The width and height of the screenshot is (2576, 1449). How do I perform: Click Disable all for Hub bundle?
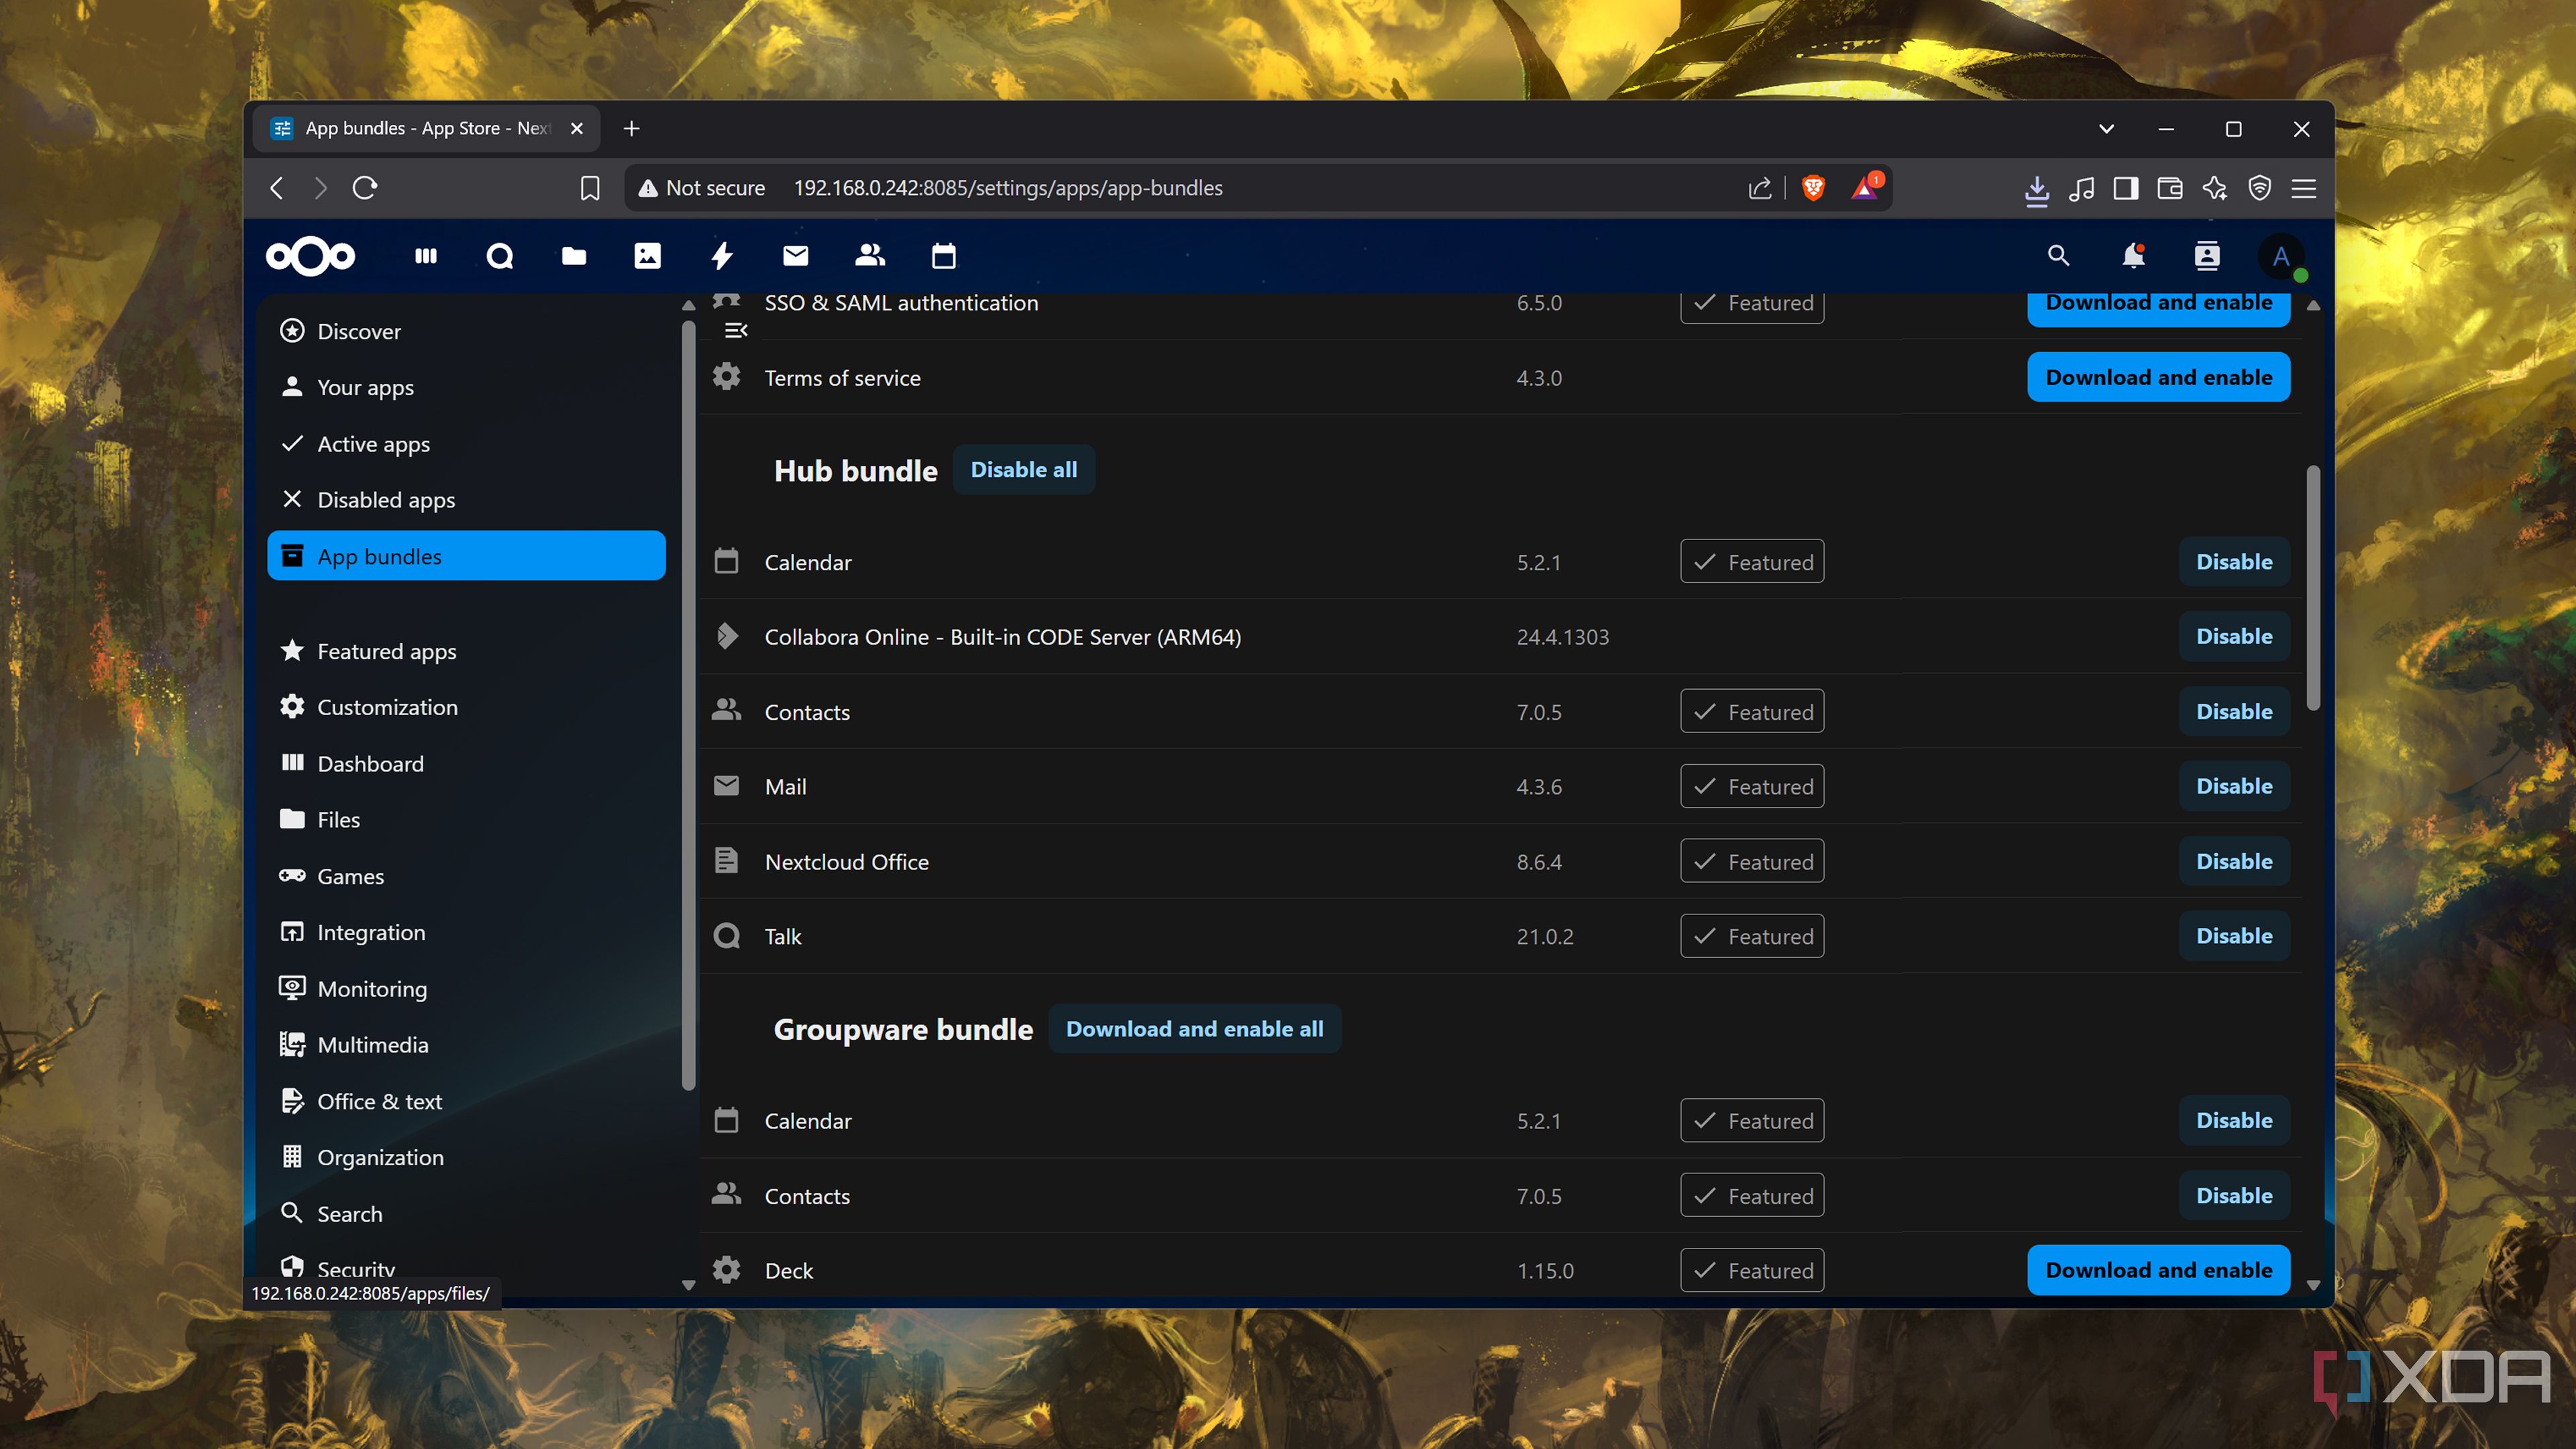(x=1024, y=470)
